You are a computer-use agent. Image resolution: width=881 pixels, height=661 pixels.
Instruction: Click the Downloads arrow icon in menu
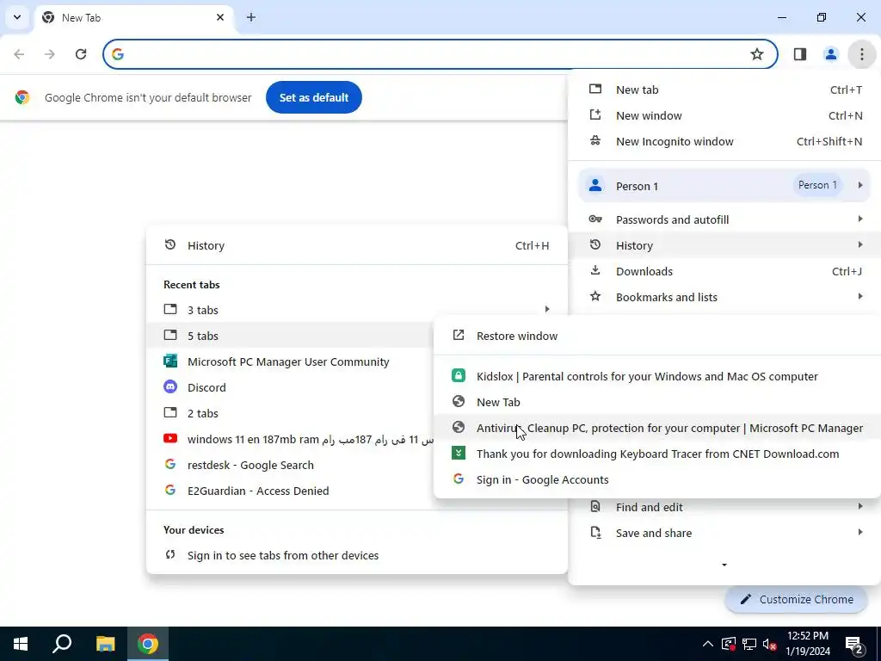(595, 270)
